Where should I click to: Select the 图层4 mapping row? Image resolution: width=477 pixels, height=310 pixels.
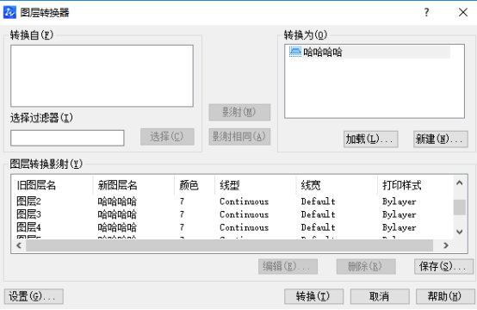click(232, 227)
